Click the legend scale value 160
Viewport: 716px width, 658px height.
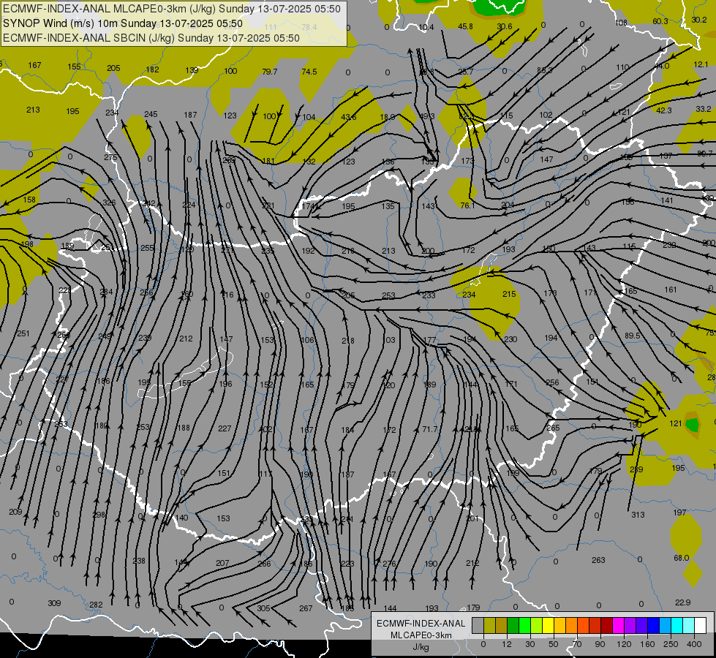647,644
